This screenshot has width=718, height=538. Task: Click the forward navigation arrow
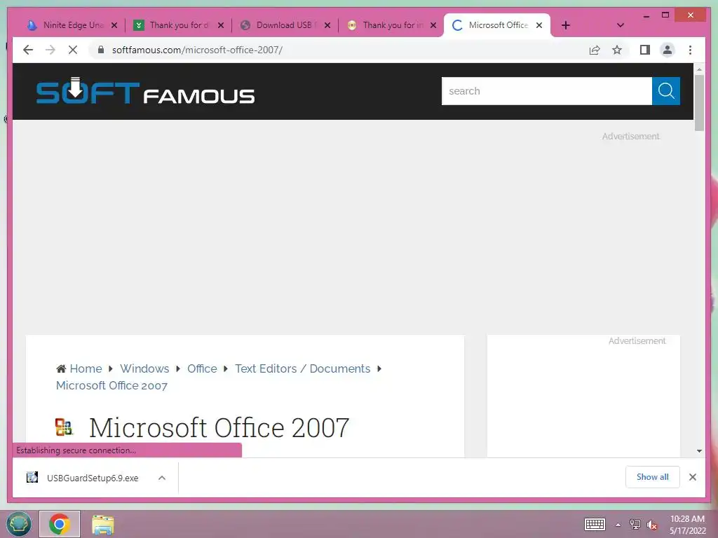pyautogui.click(x=50, y=50)
